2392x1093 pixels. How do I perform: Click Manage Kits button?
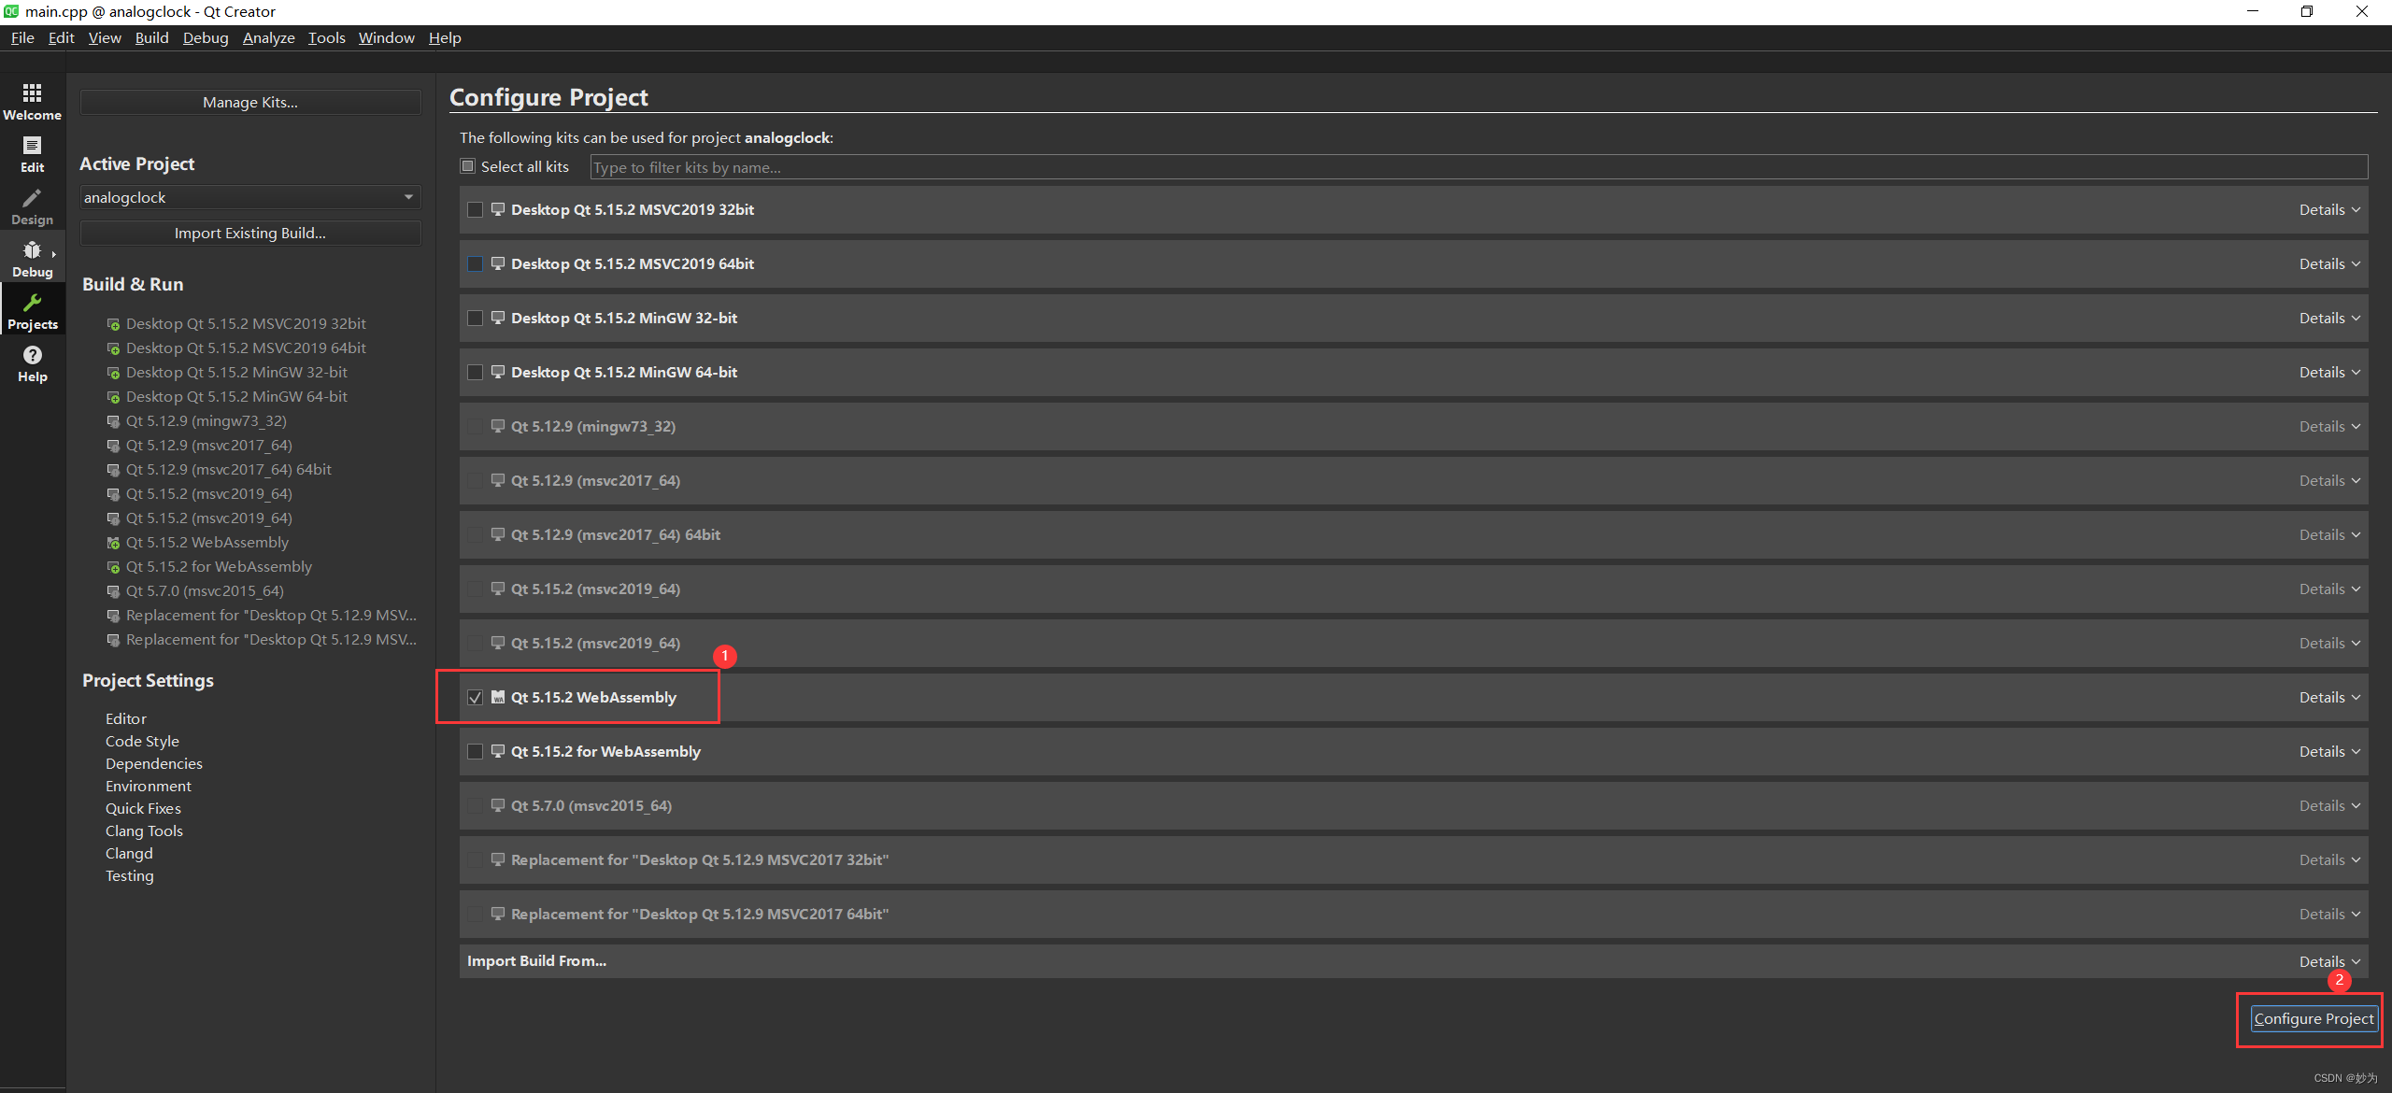pyautogui.click(x=249, y=102)
